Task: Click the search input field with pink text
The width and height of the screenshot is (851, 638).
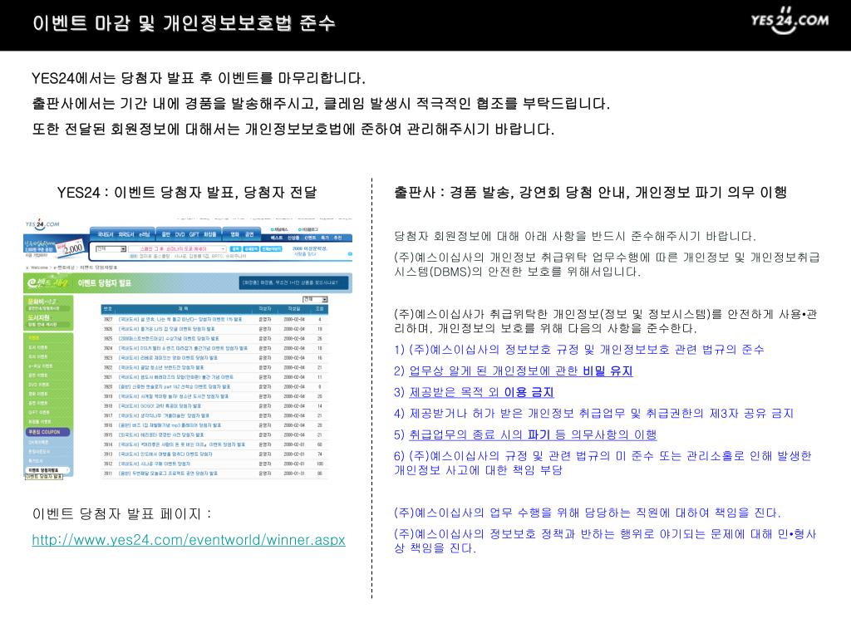Action: [176, 249]
